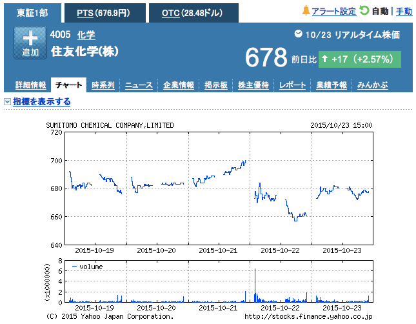Enable 自動 automatic refresh

381,12
